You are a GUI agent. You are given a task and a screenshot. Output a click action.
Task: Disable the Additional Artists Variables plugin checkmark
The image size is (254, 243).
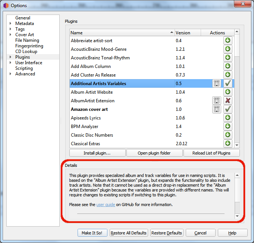pyautogui.click(x=228, y=84)
